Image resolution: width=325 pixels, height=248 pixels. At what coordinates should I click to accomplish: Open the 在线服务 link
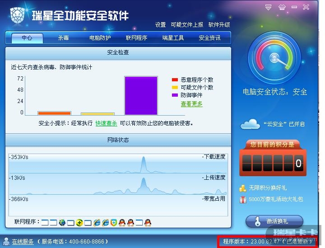tap(23, 242)
